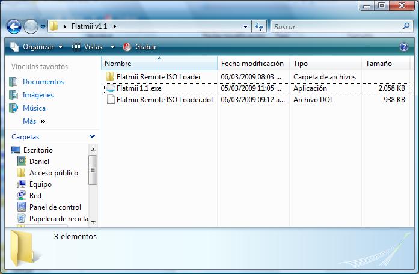This screenshot has height=274, width=419.
Task: Click the Música link icon
Action: [x=13, y=108]
